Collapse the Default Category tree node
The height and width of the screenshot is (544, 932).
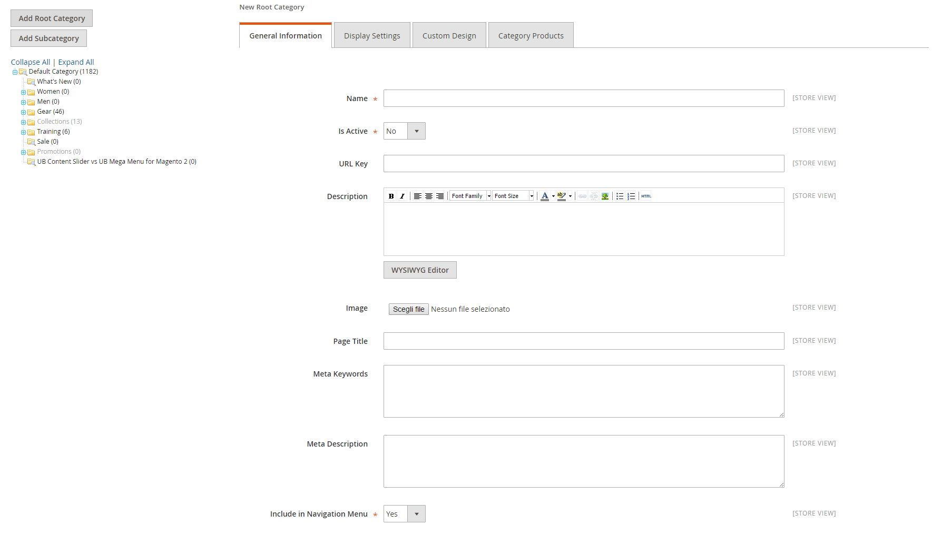point(15,72)
